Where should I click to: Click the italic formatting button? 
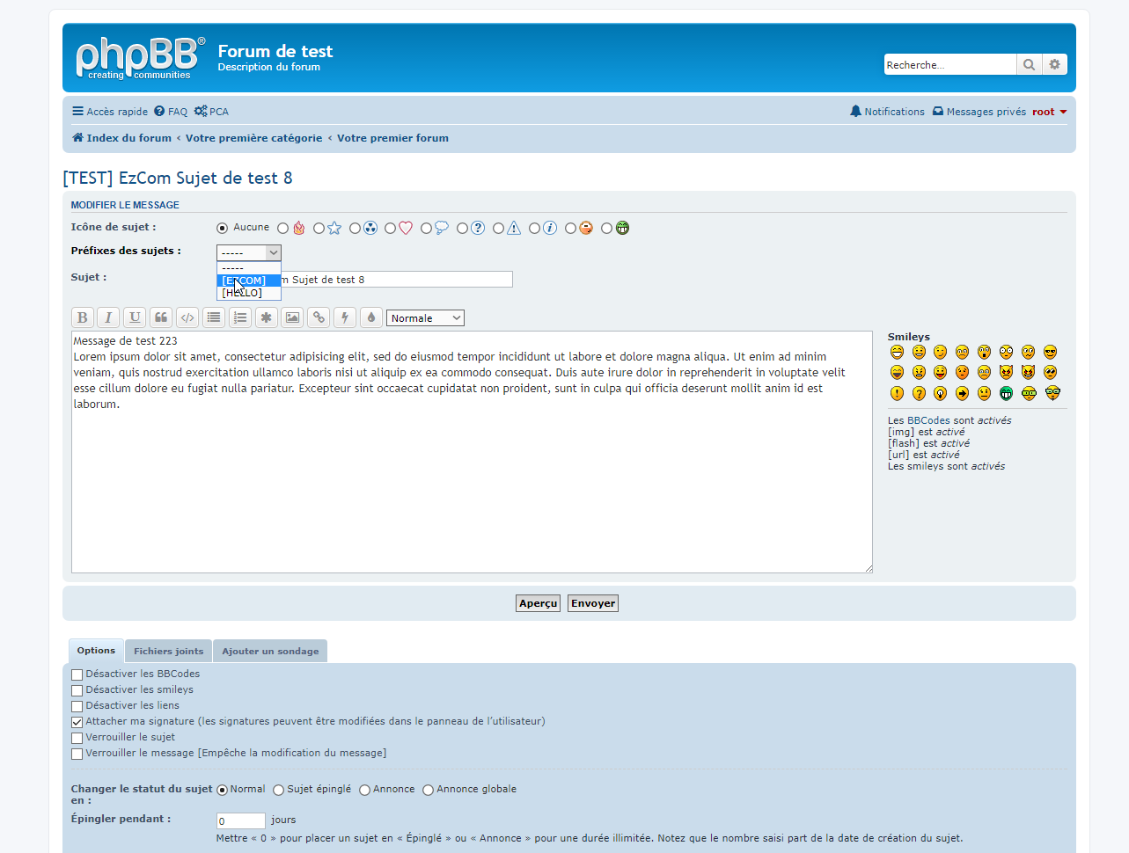108,317
